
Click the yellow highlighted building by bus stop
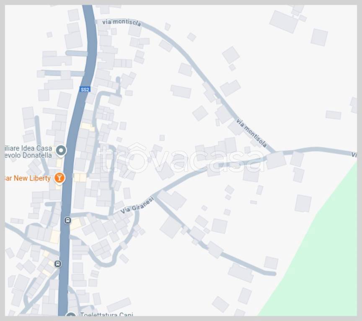click(75, 224)
